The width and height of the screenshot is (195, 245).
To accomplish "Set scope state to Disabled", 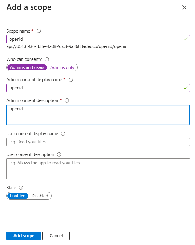I will [40, 196].
